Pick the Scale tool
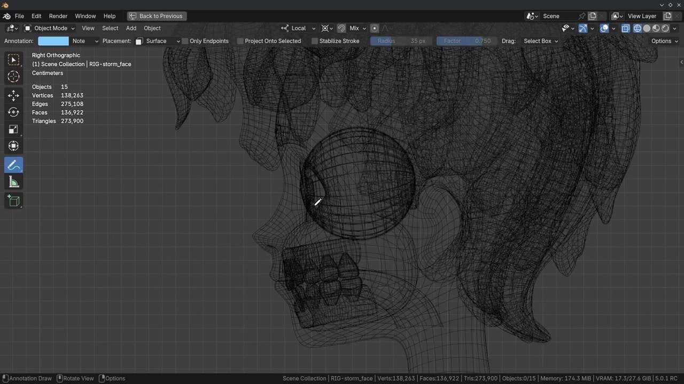 click(x=14, y=130)
